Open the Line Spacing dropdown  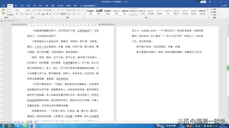pyautogui.click(x=69, y=14)
